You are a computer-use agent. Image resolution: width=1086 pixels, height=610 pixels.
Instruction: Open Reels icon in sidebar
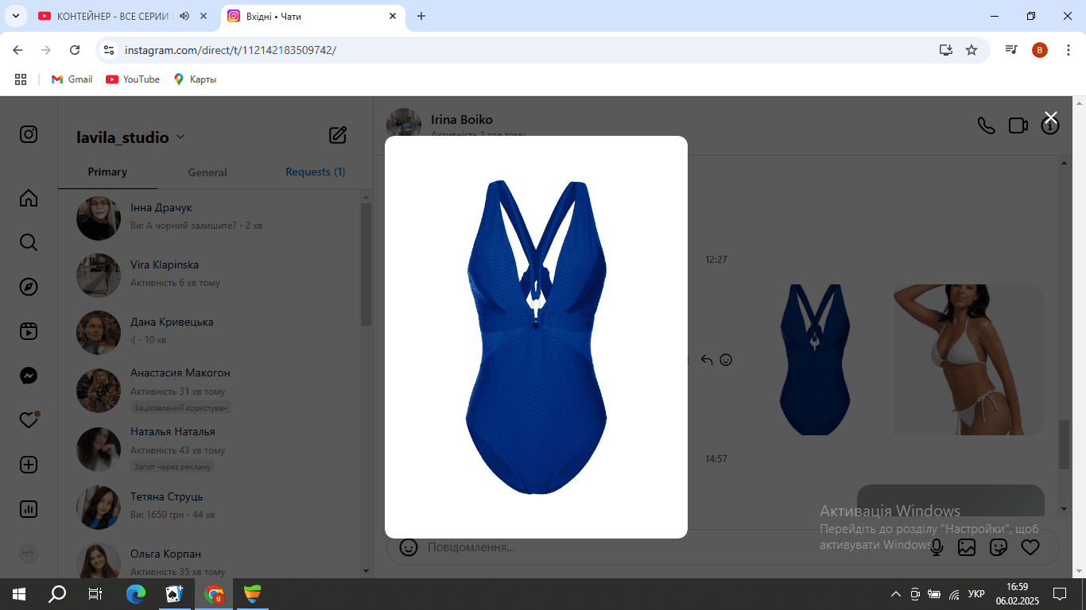[x=29, y=331]
